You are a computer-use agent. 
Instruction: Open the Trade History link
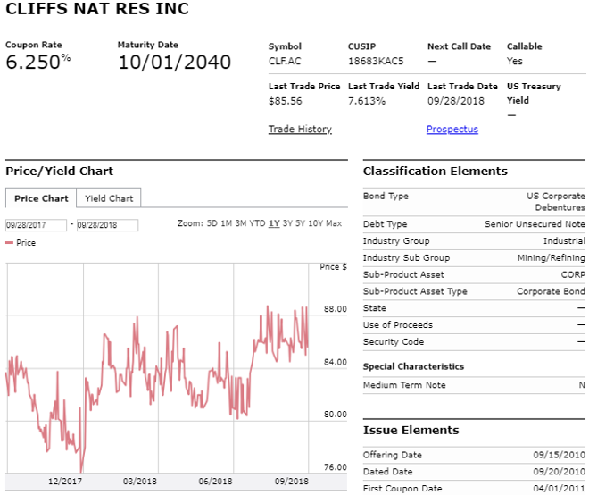(300, 129)
